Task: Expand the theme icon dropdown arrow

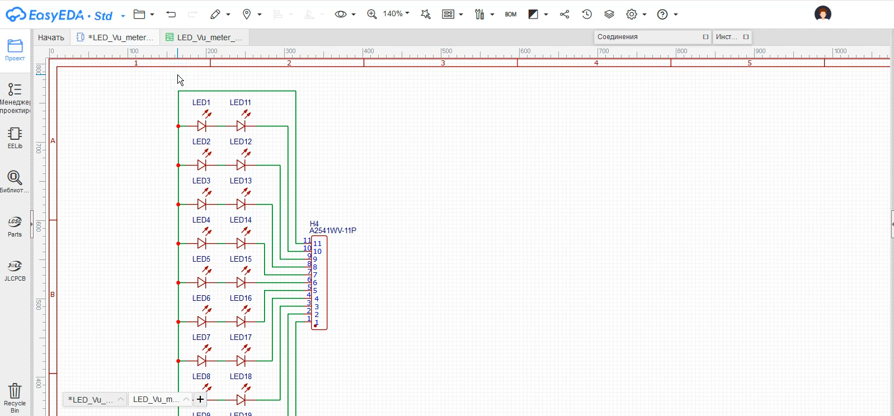Action: point(546,15)
